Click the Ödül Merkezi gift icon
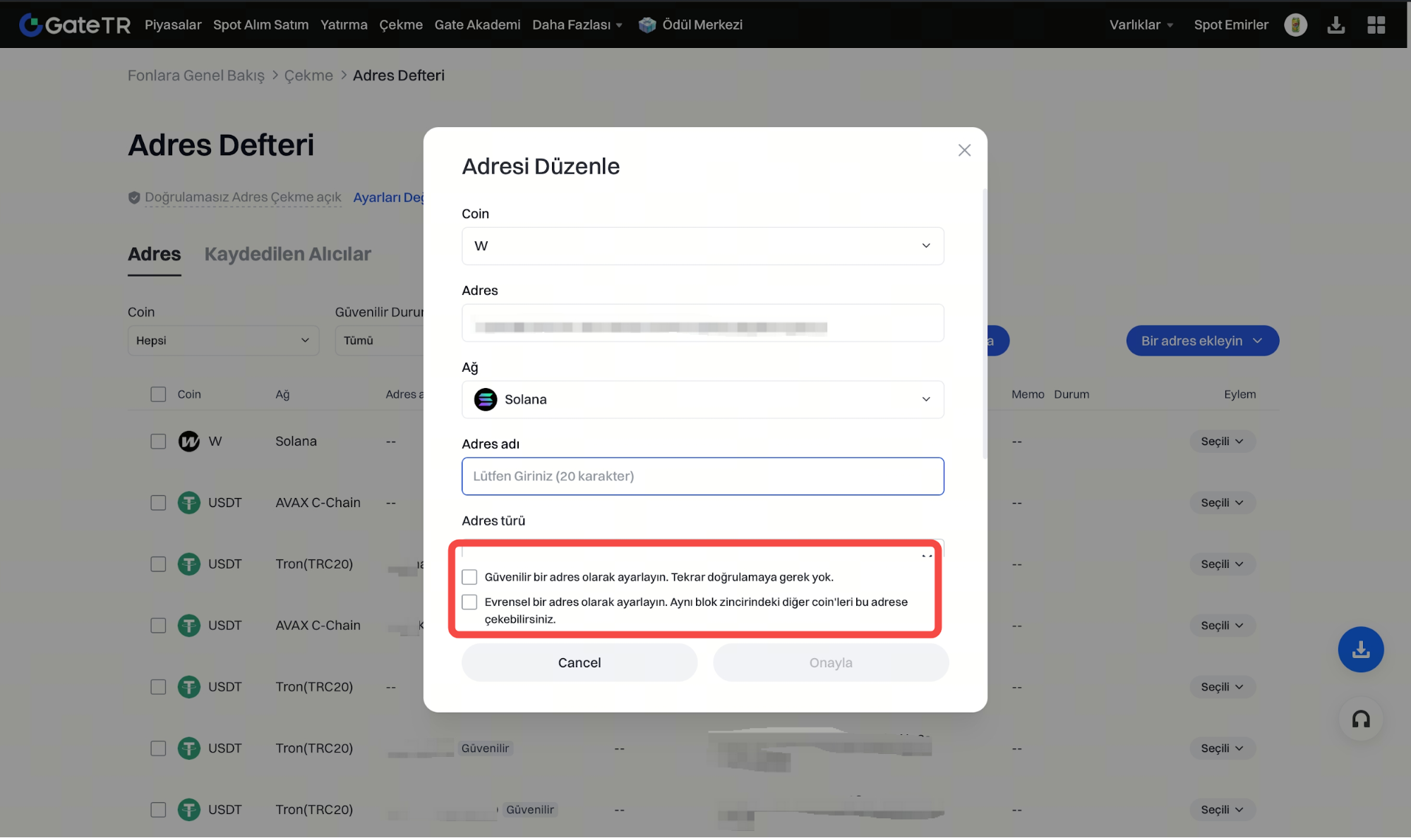Screen dimensions: 1411x838 click(x=647, y=25)
